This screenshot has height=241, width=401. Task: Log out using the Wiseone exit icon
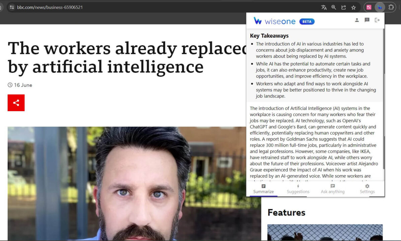(x=377, y=20)
